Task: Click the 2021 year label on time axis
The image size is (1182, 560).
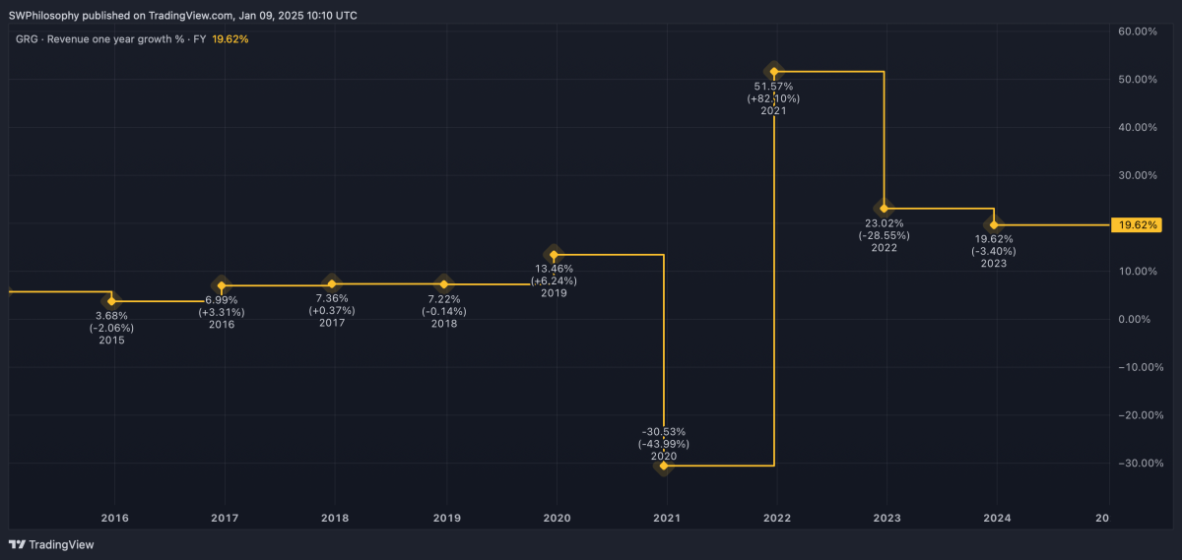Action: pyautogui.click(x=667, y=518)
